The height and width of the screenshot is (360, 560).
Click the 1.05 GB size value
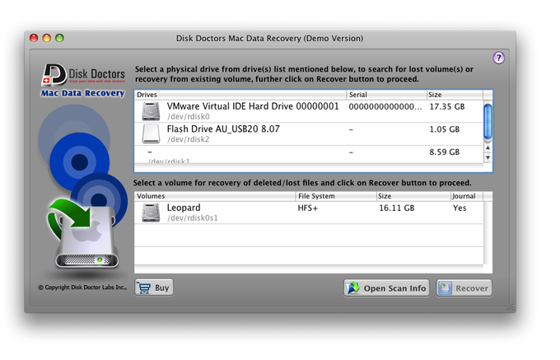click(x=444, y=129)
